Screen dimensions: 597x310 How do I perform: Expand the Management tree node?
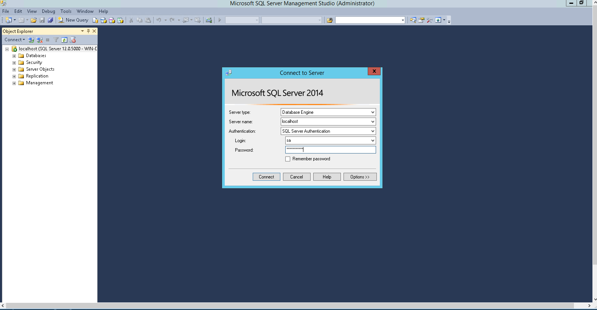coord(14,83)
